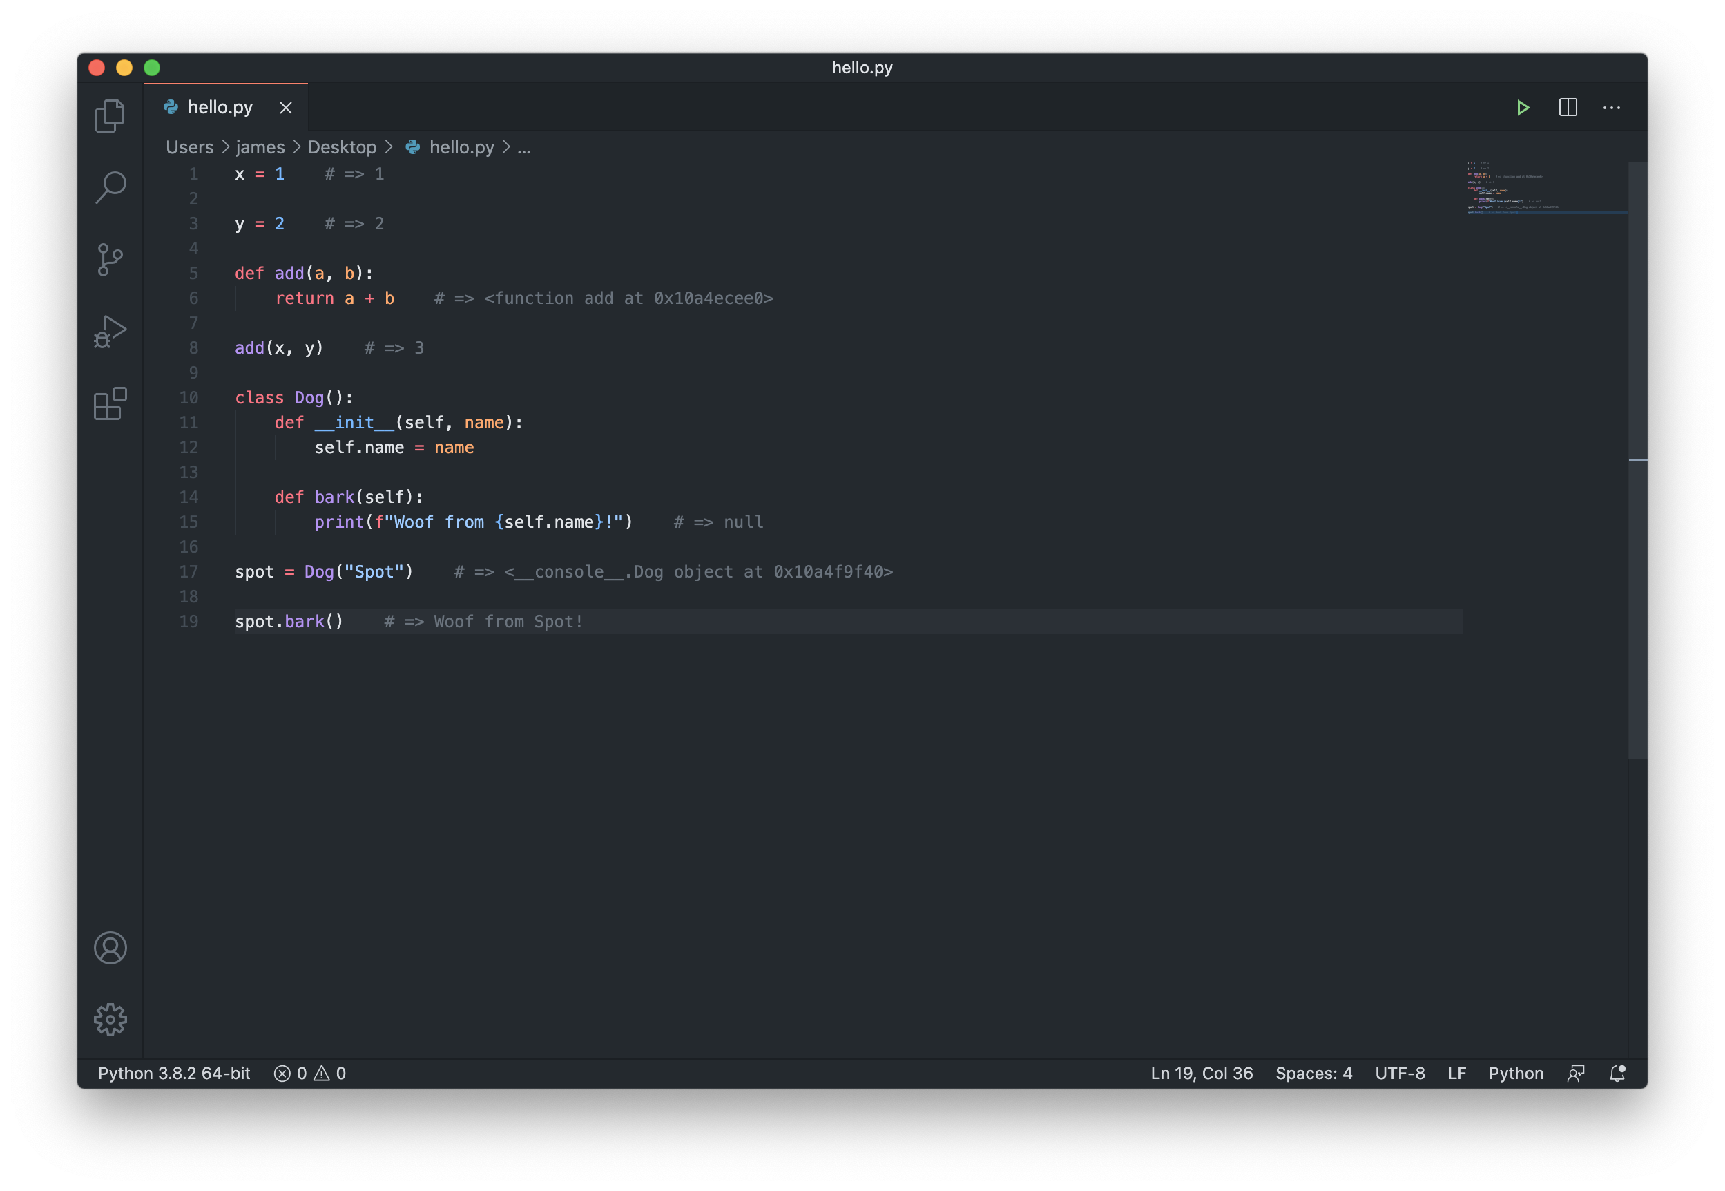Close the hello.py tab
This screenshot has width=1725, height=1191.
pos(286,108)
